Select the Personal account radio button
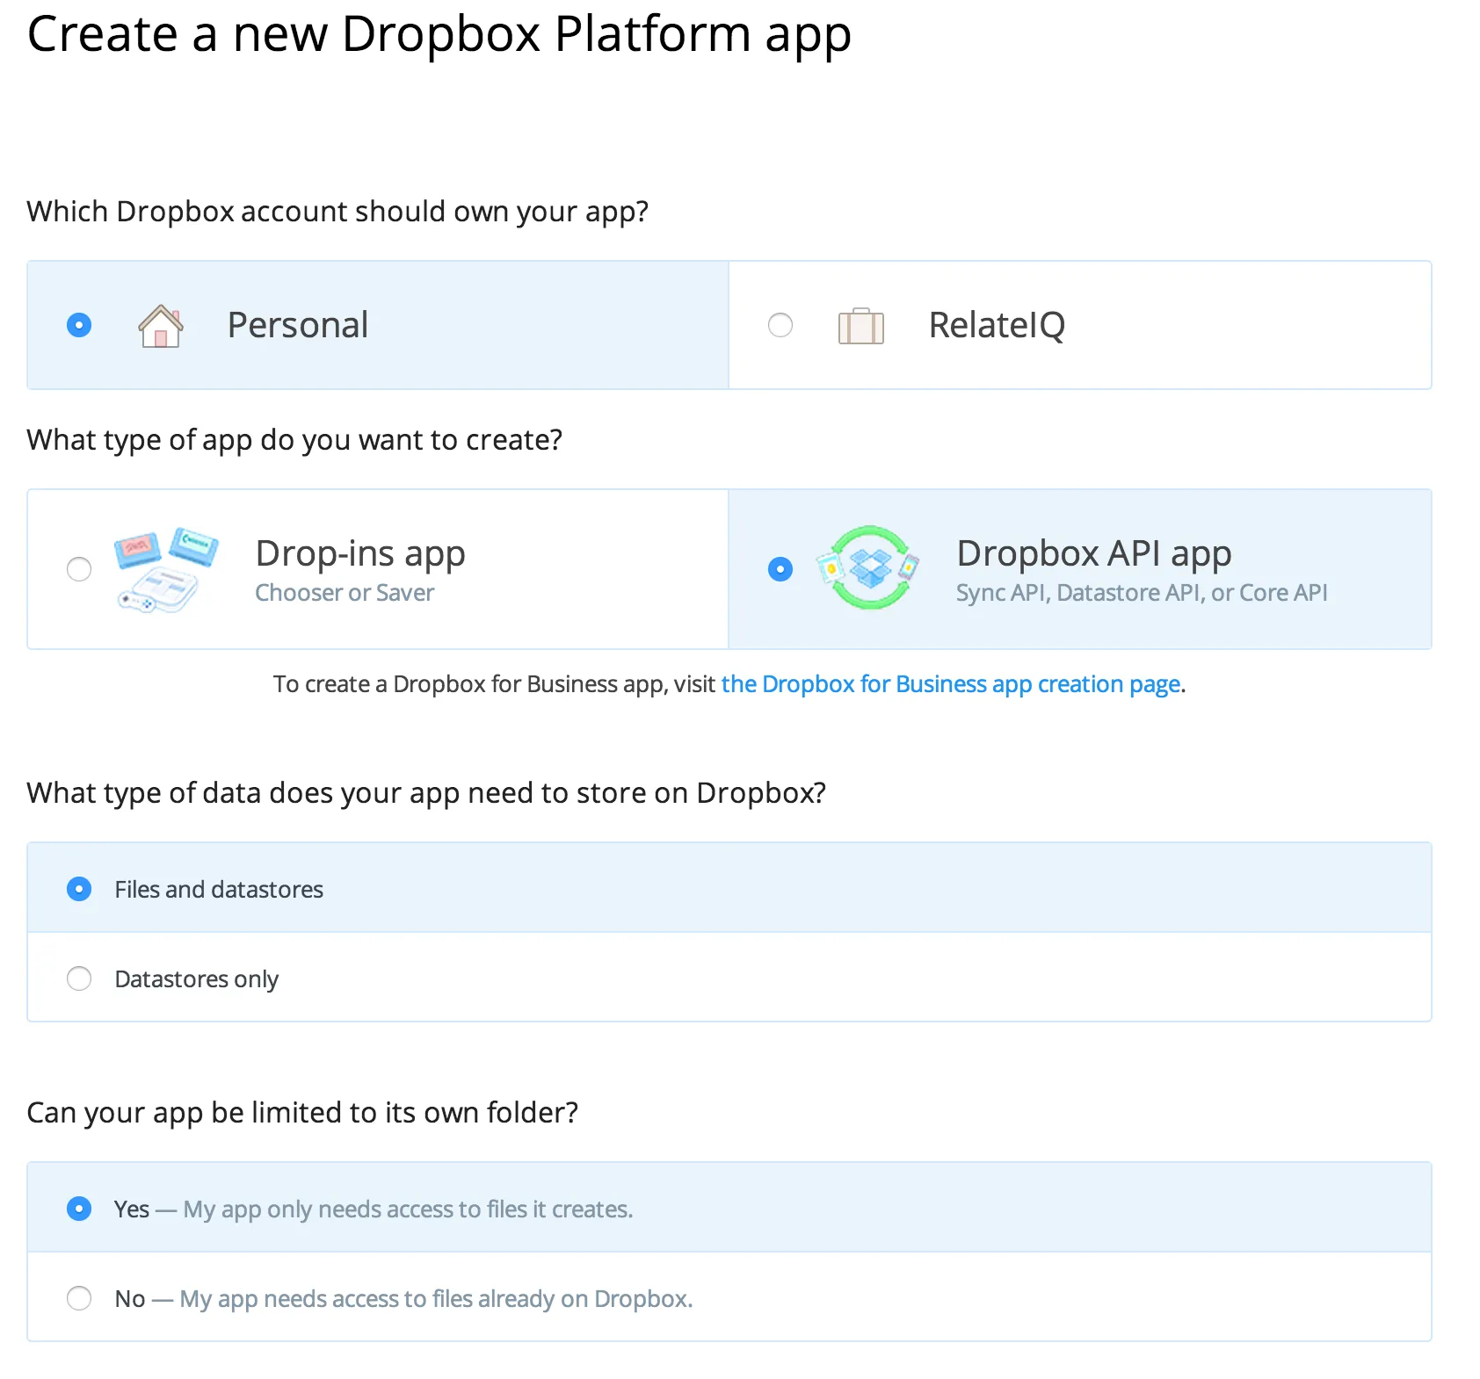The width and height of the screenshot is (1480, 1379). coord(79,325)
